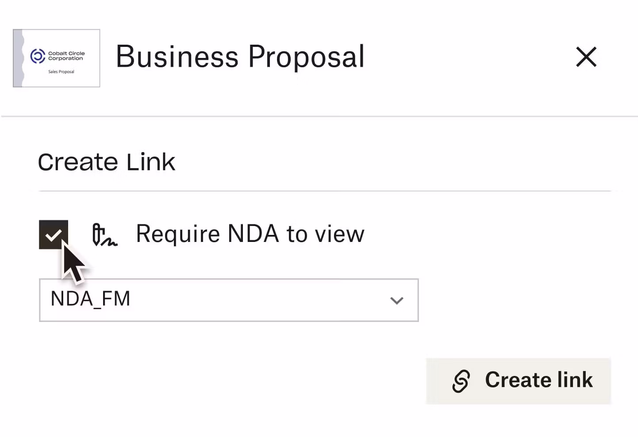This screenshot has width=638, height=437.
Task: Click the signature pen icon
Action: click(x=104, y=235)
